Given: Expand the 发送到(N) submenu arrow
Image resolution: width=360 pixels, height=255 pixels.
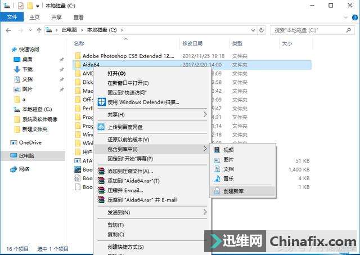Looking at the screenshot, I should (x=205, y=212).
